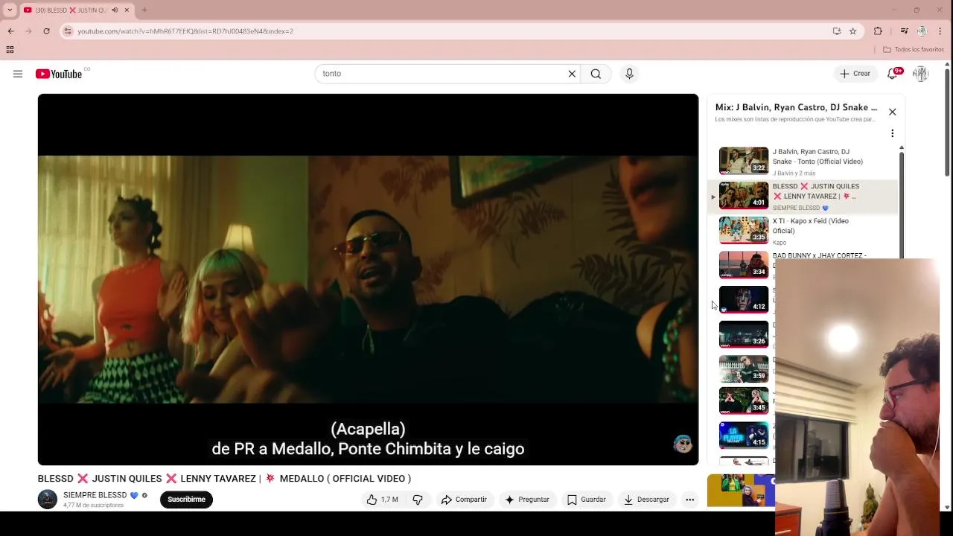The height and width of the screenshot is (536, 953).
Task: Open the account avatar menu
Action: [921, 74]
